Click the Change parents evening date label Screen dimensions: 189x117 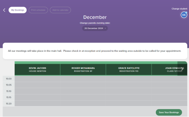[95, 23]
